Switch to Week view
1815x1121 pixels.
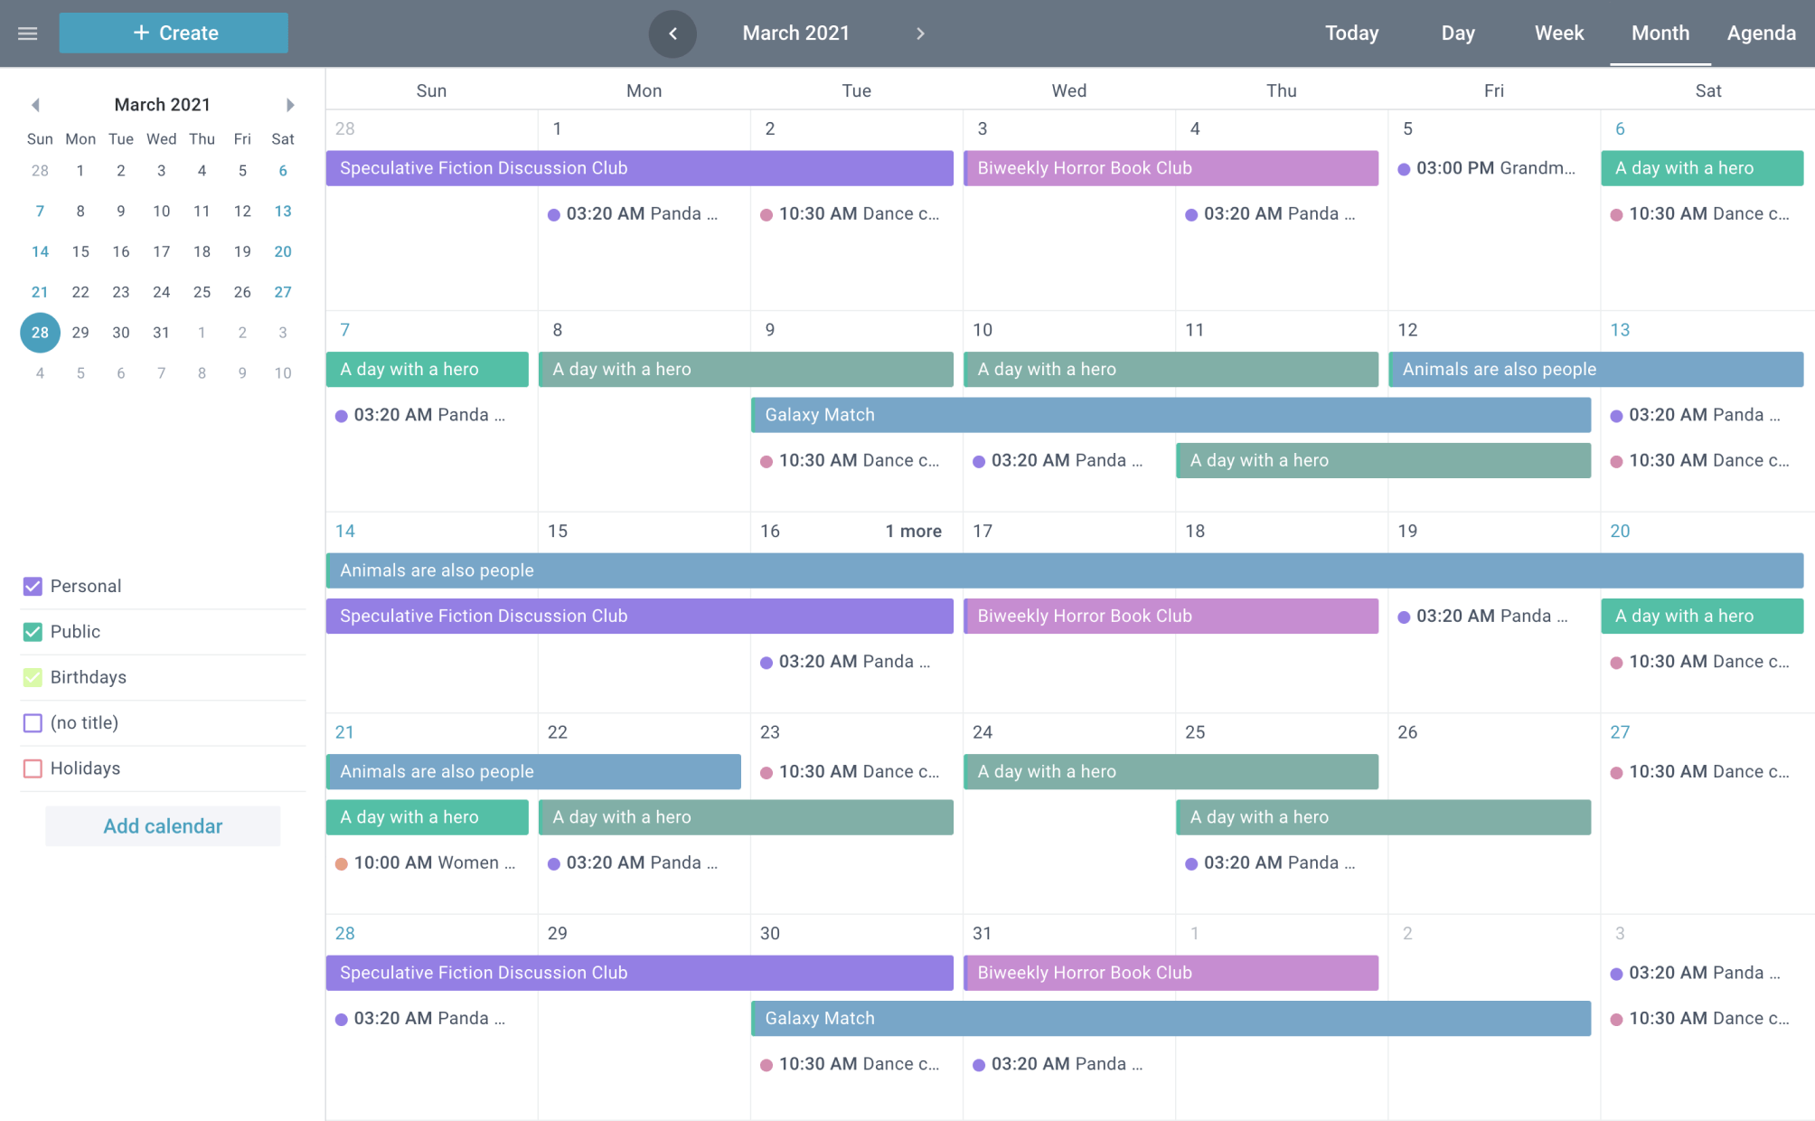point(1558,33)
